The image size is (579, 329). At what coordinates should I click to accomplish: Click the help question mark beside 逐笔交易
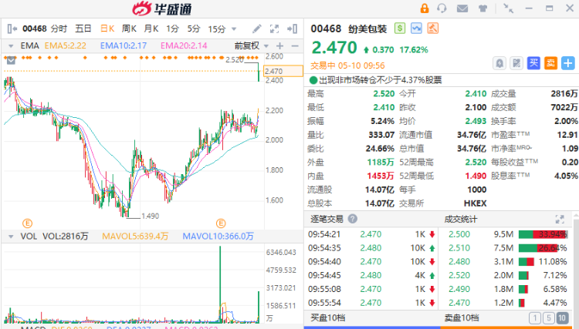tap(353, 219)
